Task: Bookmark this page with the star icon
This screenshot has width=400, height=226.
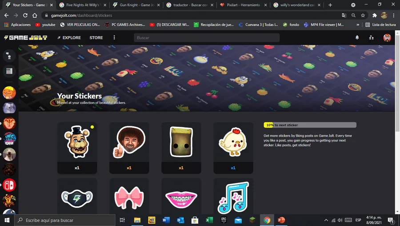Action: 363,15
